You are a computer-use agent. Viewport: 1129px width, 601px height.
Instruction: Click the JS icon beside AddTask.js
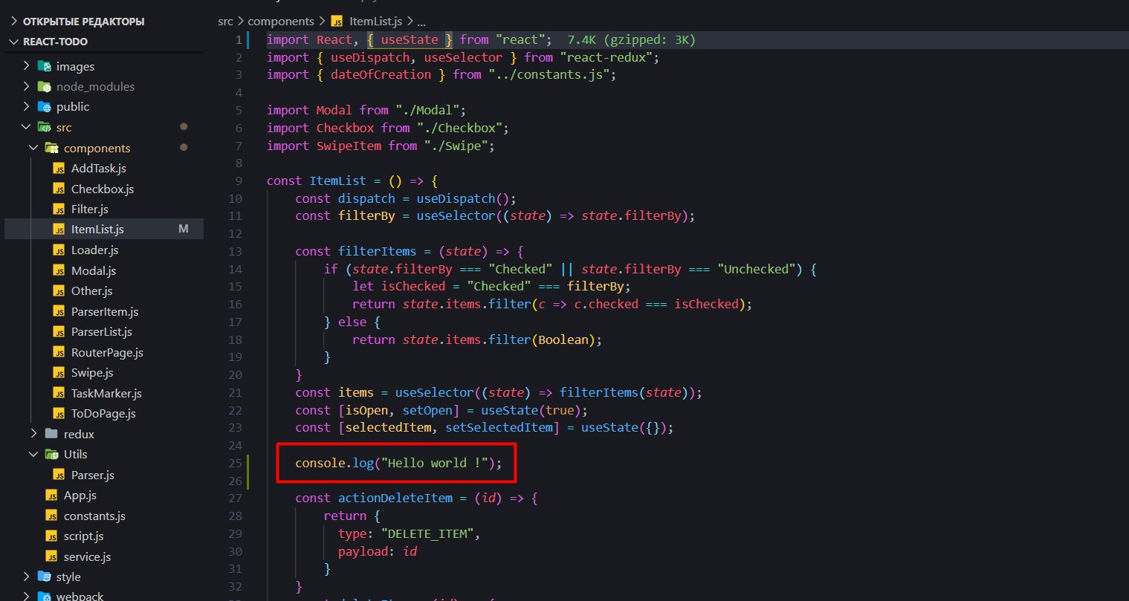[x=59, y=169]
